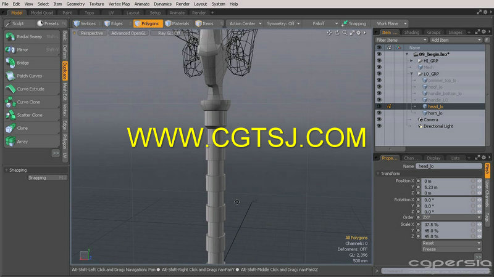Image resolution: width=494 pixels, height=277 pixels.
Task: Open the Freeze dropdown
Action: point(452,249)
